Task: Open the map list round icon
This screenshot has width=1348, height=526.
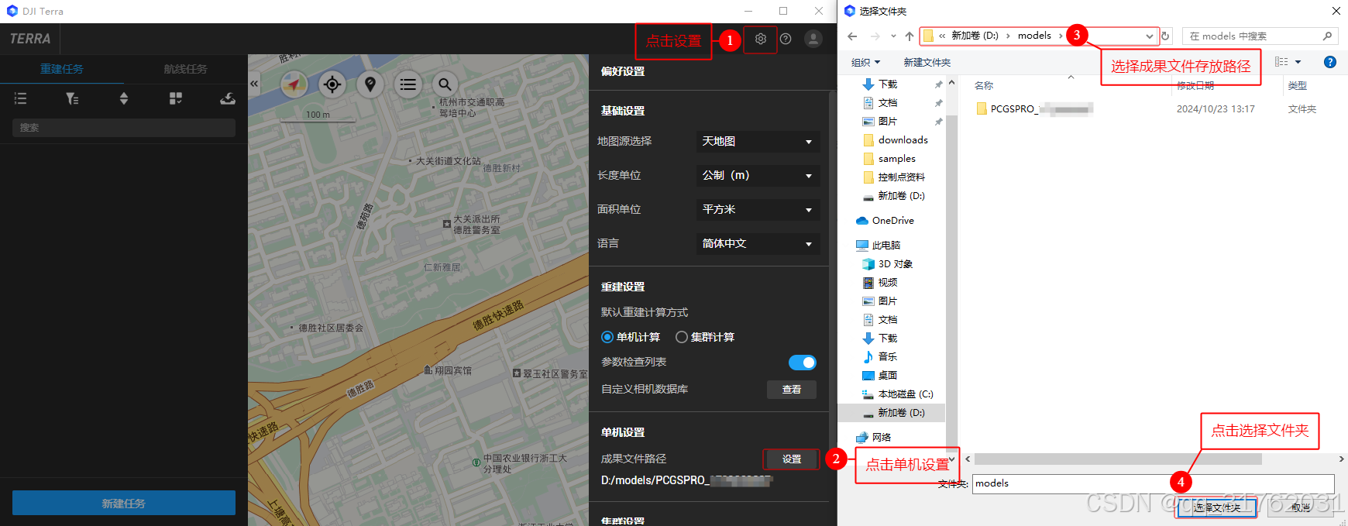Action: [408, 84]
